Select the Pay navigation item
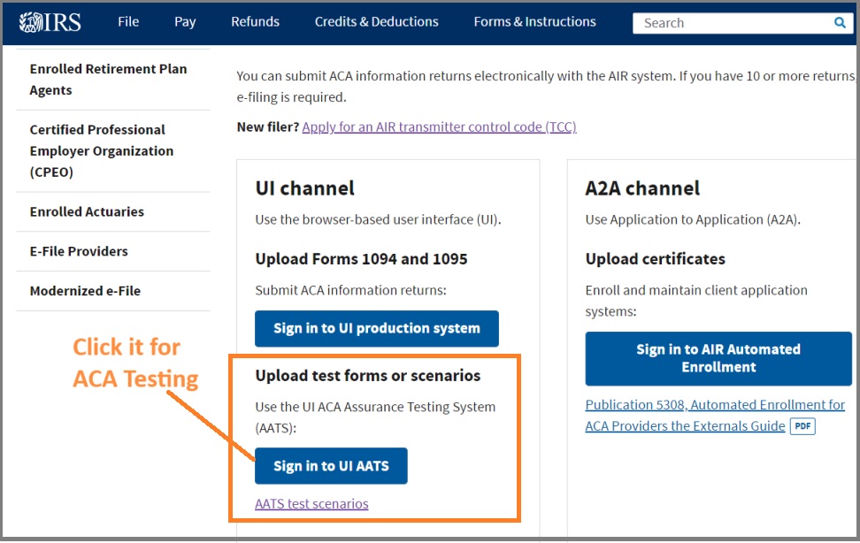Image resolution: width=860 pixels, height=543 pixels. pos(185,21)
